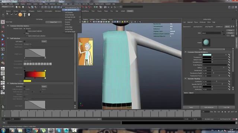Open Skype from the Windows taskbar
This screenshot has width=238, height=133.
pyautogui.click(x=59, y=130)
